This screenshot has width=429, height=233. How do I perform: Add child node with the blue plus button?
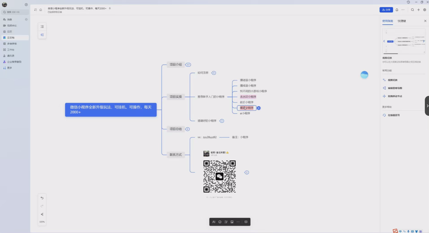pyautogui.click(x=259, y=108)
